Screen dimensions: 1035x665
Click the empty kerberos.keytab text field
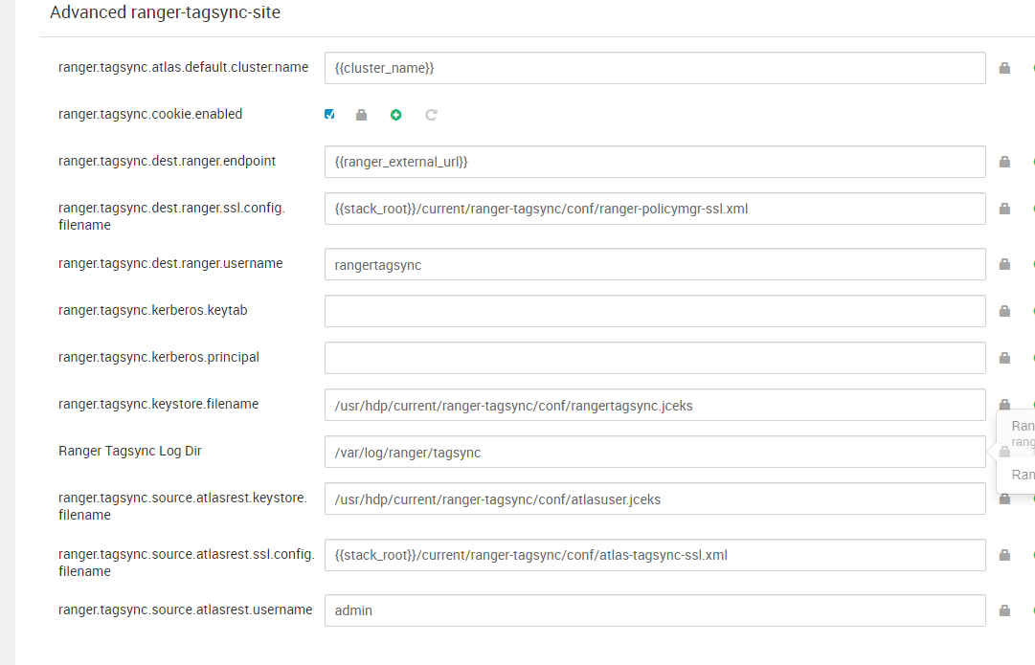(655, 311)
